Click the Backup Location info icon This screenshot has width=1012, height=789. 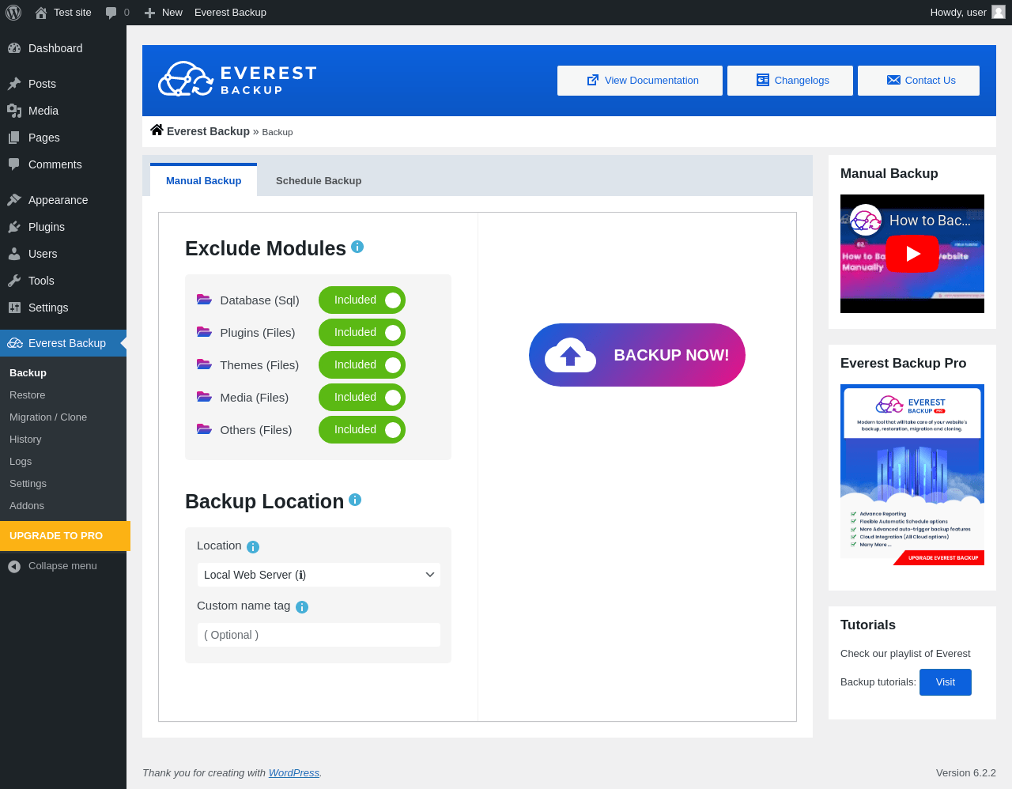pos(355,500)
